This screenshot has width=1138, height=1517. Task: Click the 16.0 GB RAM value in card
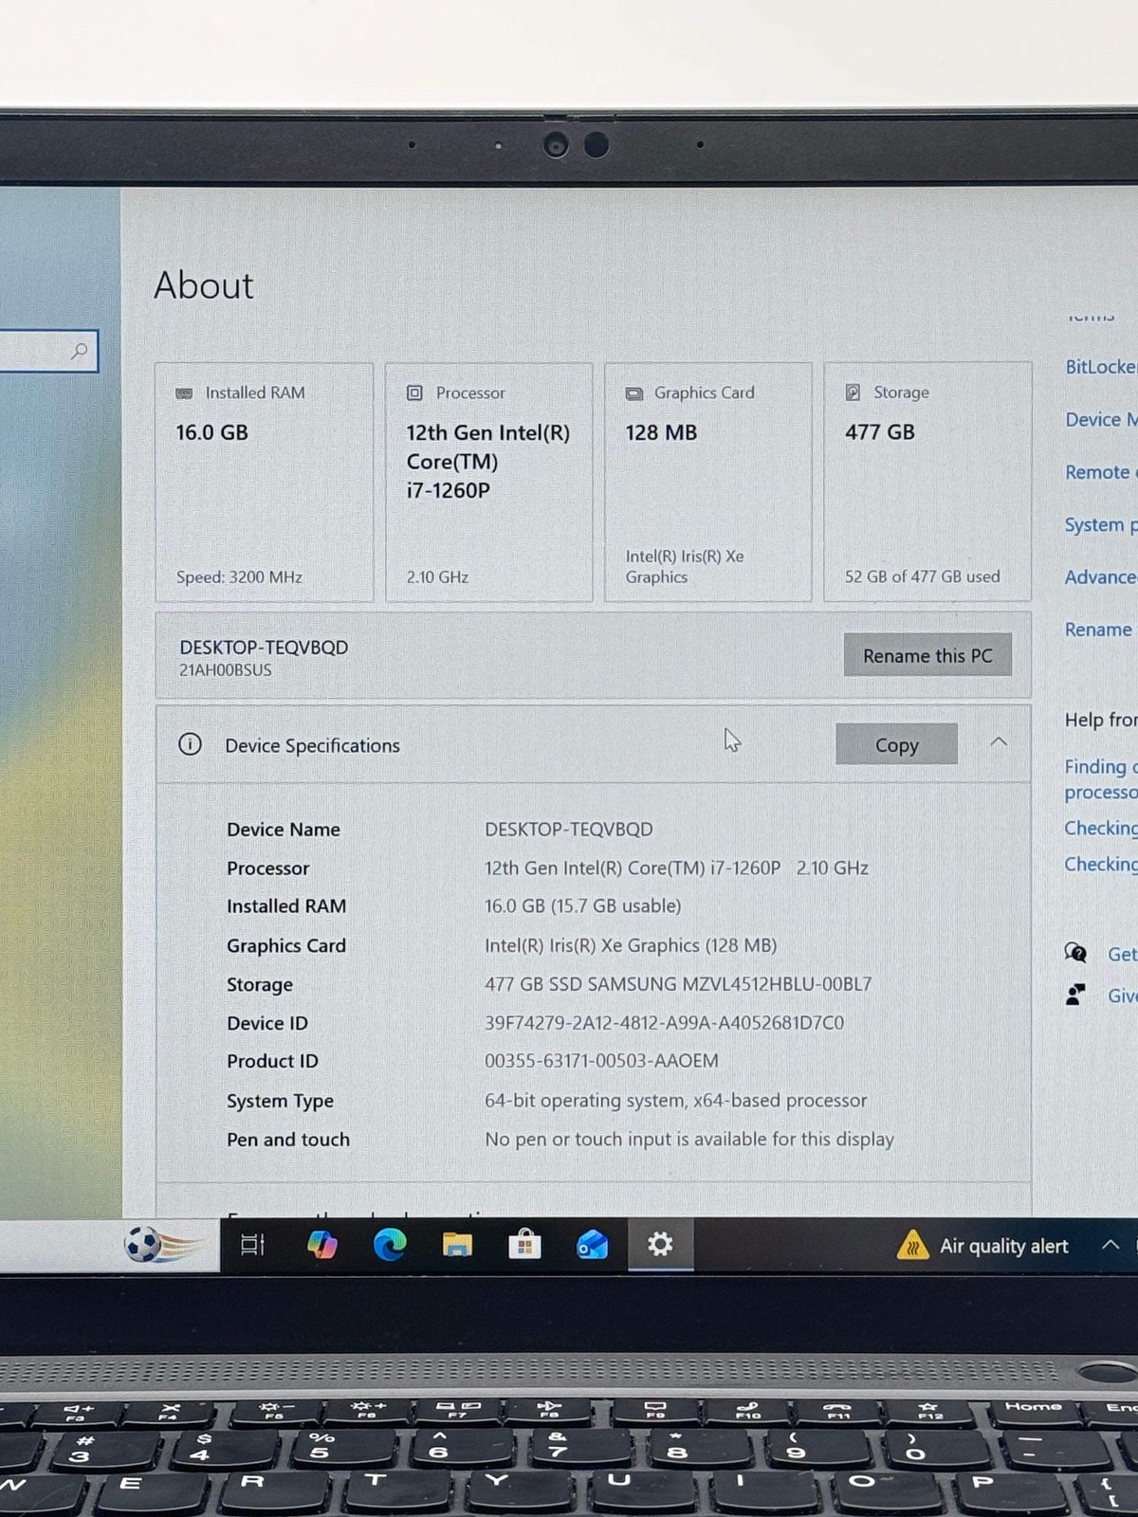point(211,432)
